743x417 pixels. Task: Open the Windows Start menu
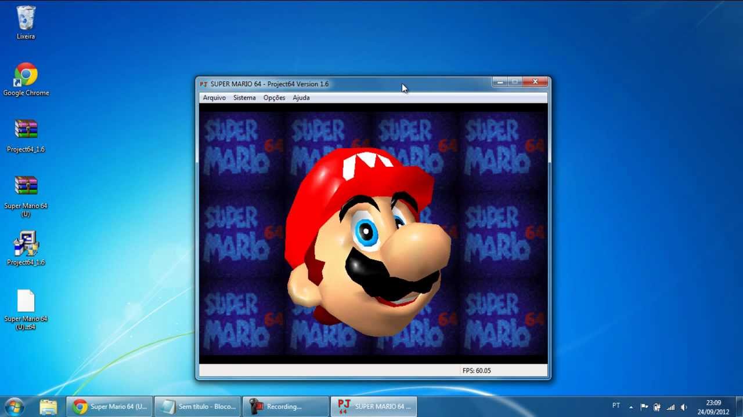click(x=14, y=407)
